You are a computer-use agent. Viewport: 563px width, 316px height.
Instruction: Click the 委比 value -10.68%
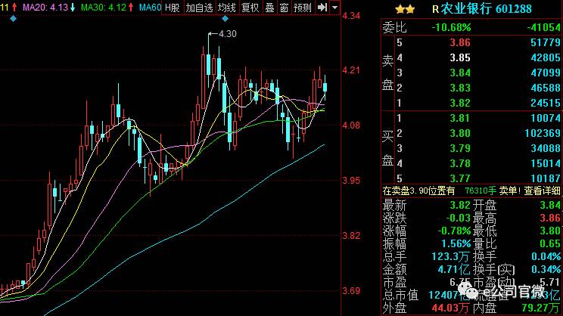(451, 28)
